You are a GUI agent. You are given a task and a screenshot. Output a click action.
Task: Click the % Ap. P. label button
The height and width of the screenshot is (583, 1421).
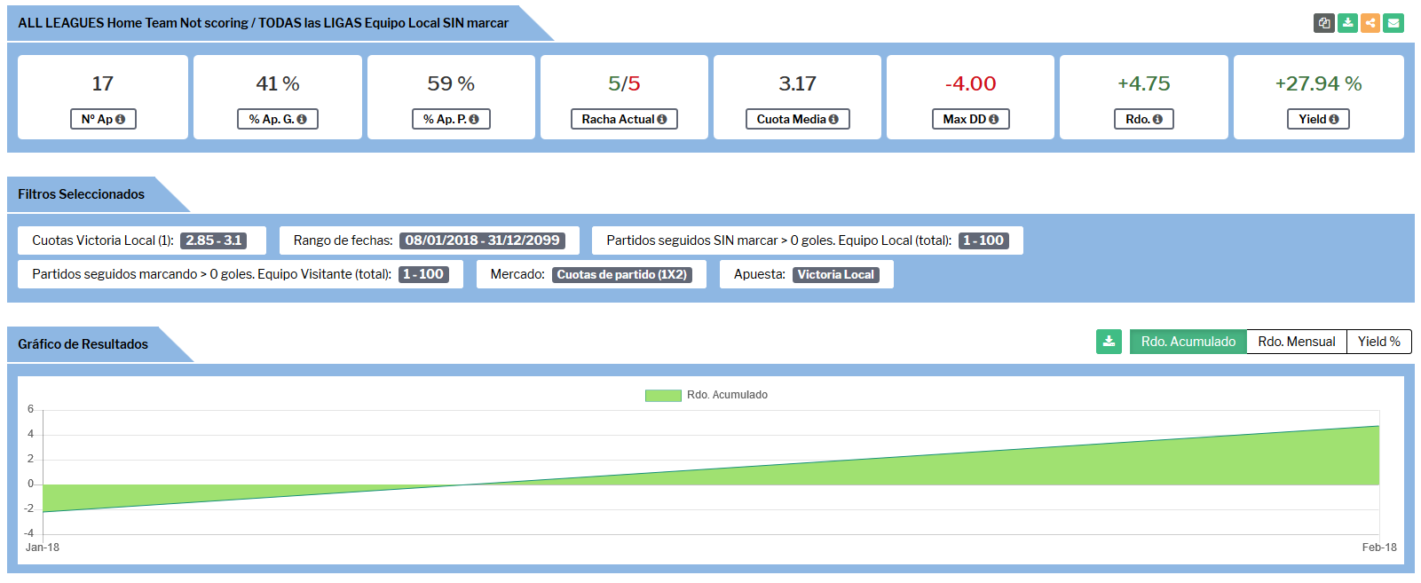tap(450, 119)
